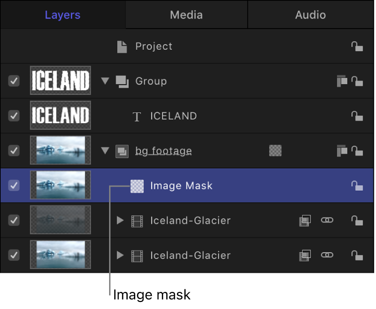This screenshot has width=376, height=309.
Task: Click the Image Mask layer thumbnail
Action: [x=60, y=186]
